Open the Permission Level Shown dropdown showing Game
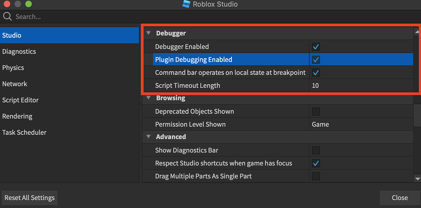421x208 pixels. [361, 125]
